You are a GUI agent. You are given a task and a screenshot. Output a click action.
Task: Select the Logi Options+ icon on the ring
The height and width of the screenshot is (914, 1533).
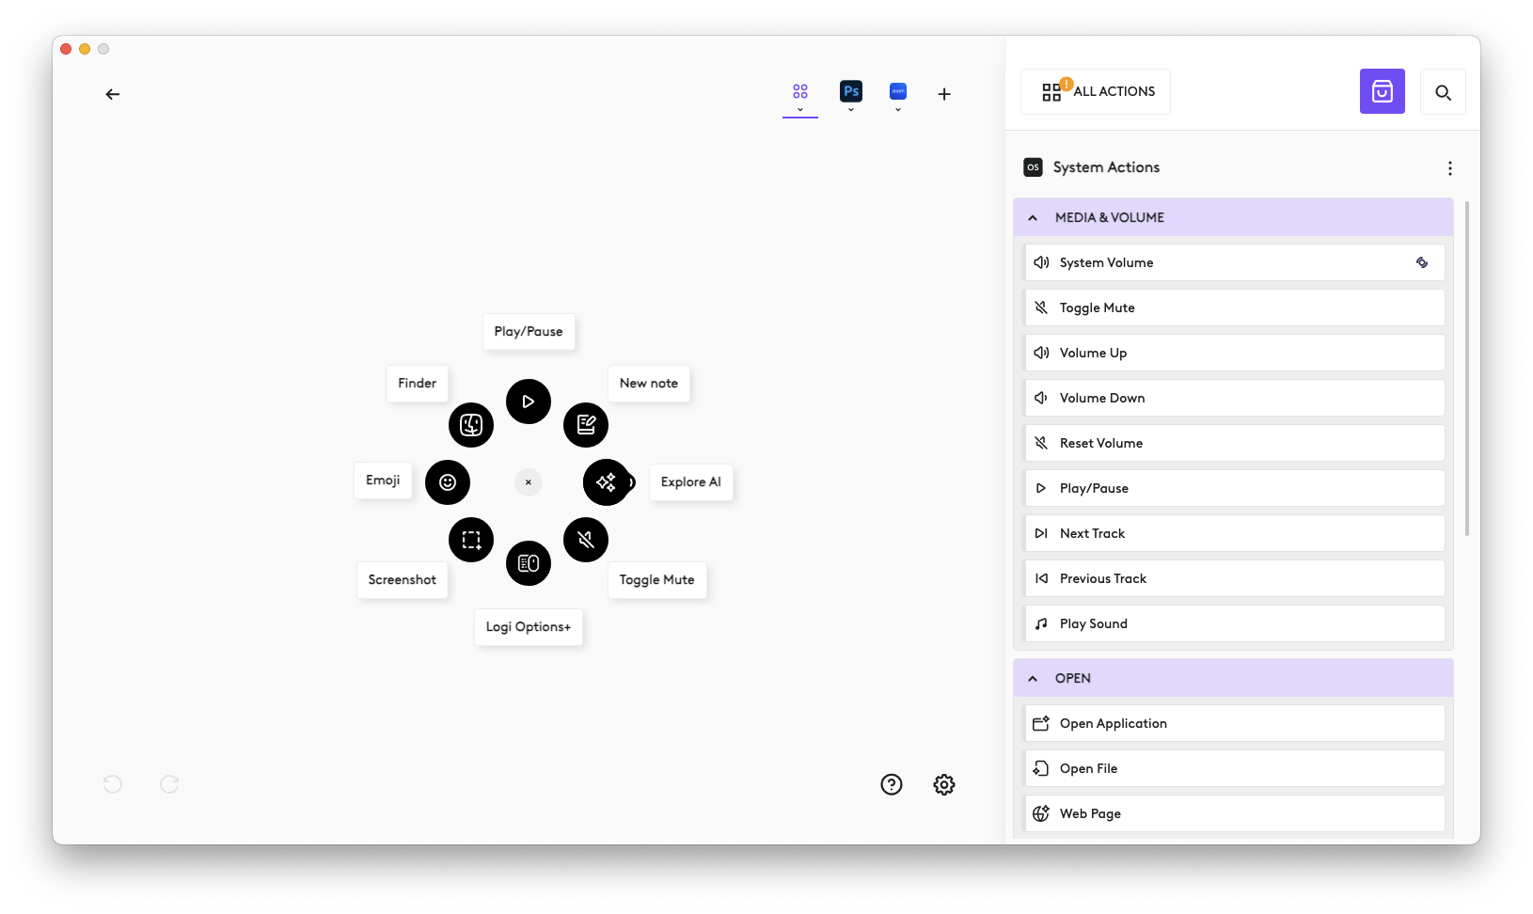pyautogui.click(x=529, y=562)
